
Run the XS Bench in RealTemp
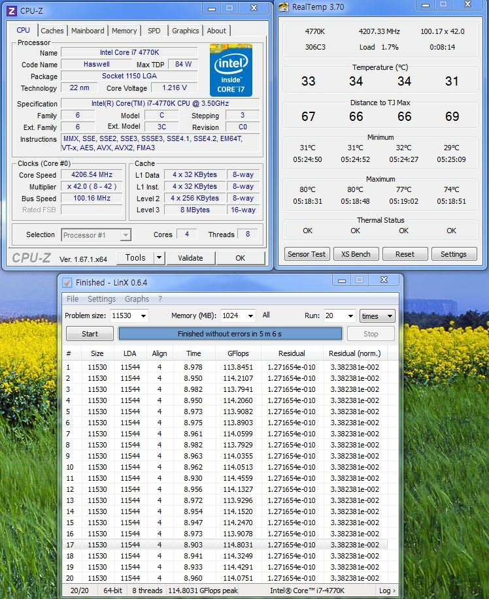[x=355, y=254]
